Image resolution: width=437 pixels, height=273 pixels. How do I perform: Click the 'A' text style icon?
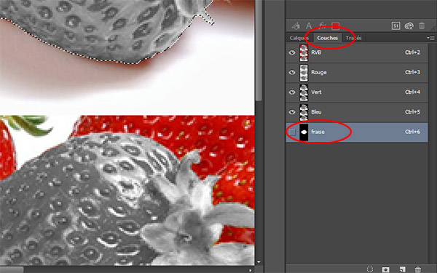point(309,26)
